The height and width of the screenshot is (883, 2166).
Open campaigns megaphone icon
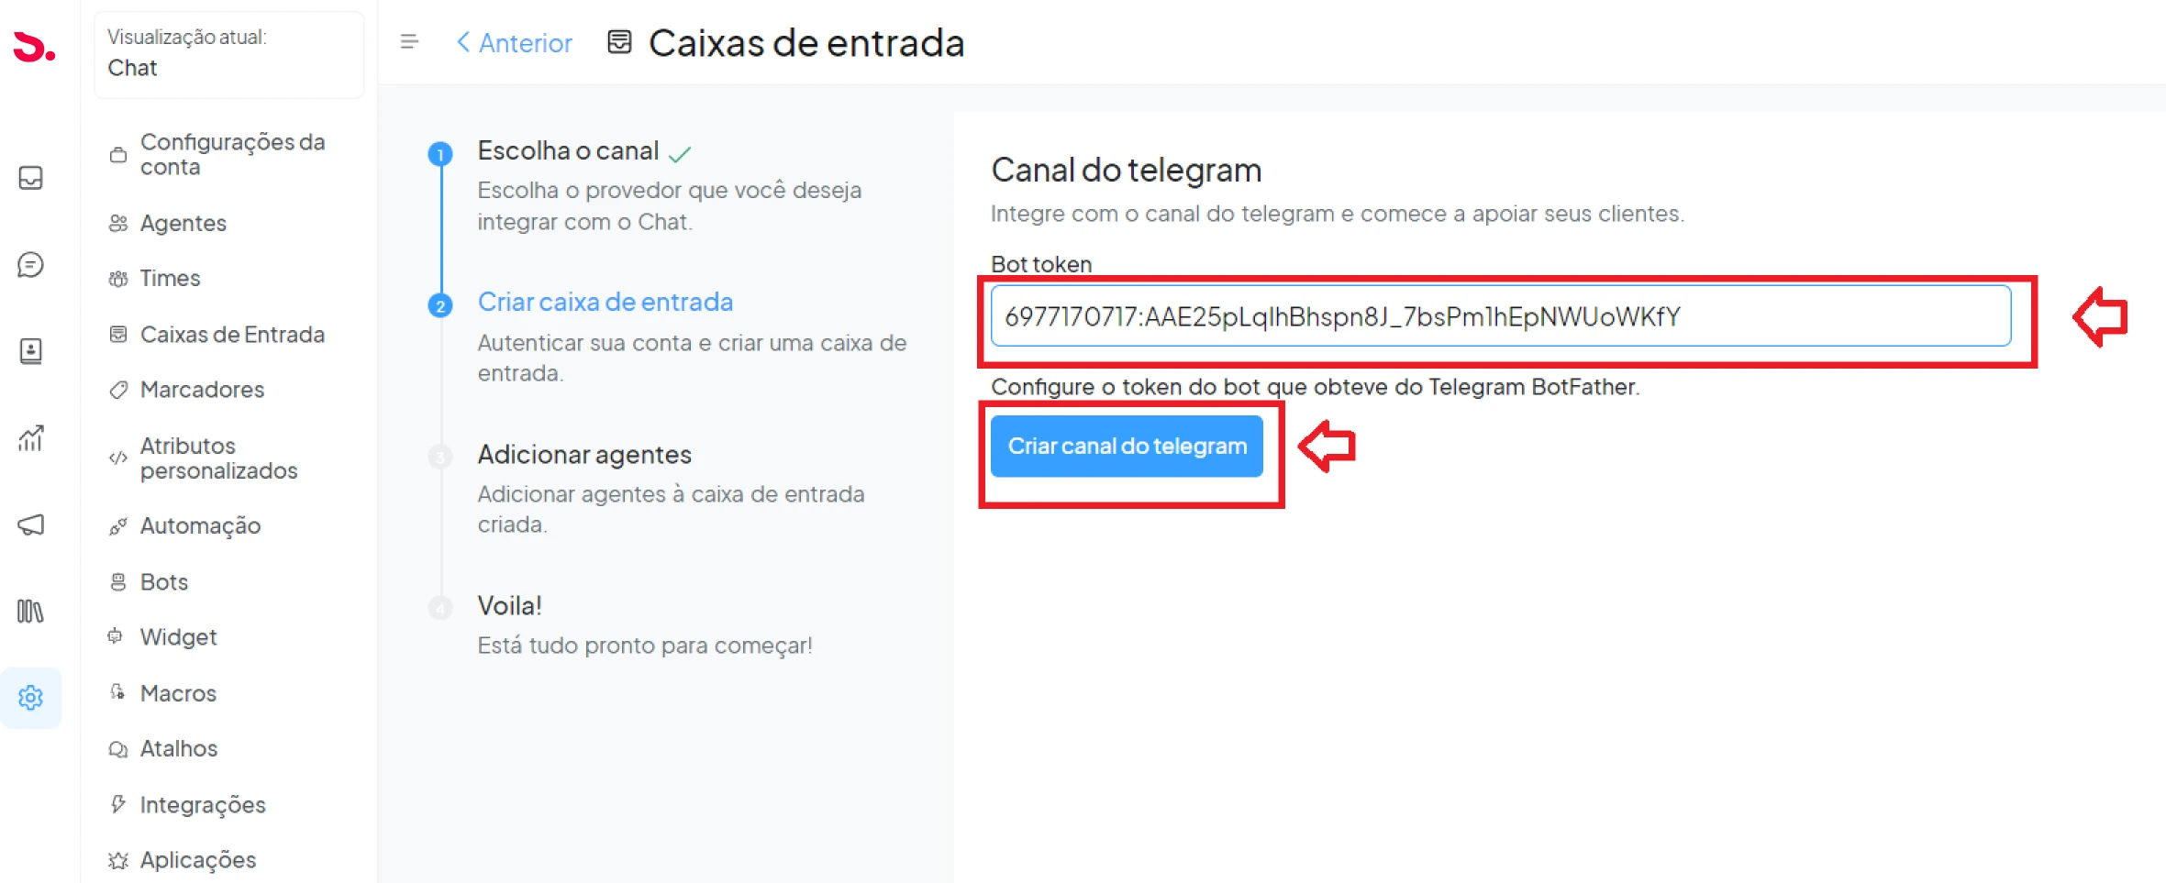[x=31, y=524]
